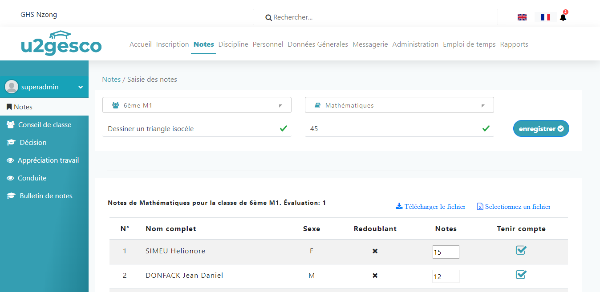
Task: Open the Messagerie menu
Action: [370, 44]
